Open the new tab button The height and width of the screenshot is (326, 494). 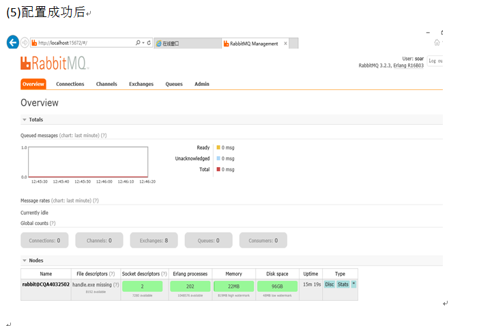click(x=293, y=43)
